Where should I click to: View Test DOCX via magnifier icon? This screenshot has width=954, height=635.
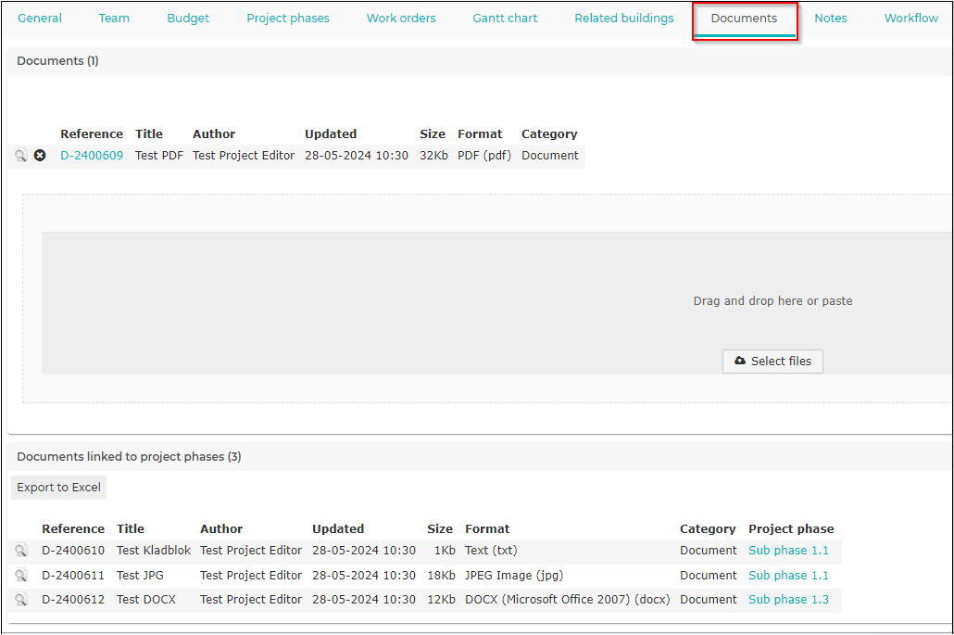(20, 600)
